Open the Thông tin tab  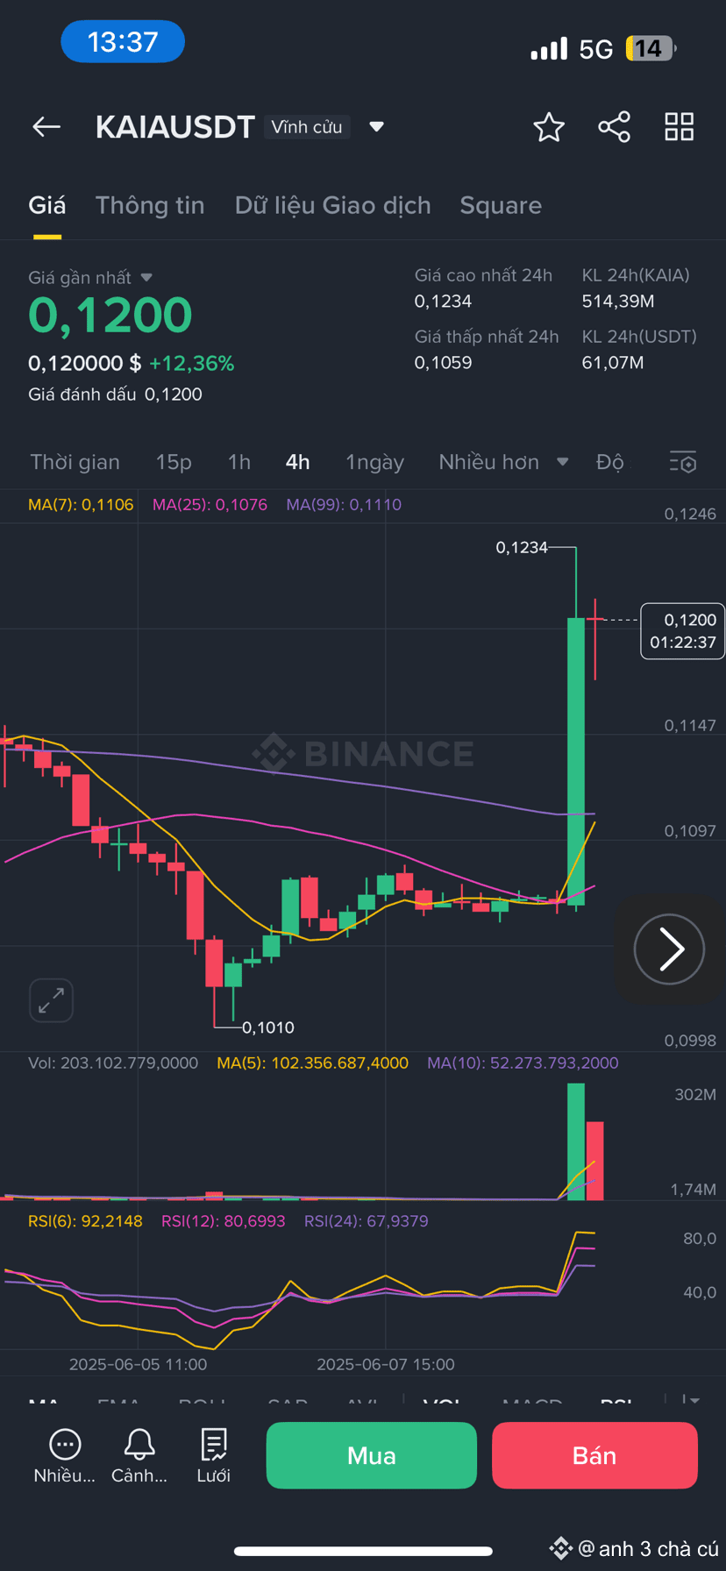[150, 205]
